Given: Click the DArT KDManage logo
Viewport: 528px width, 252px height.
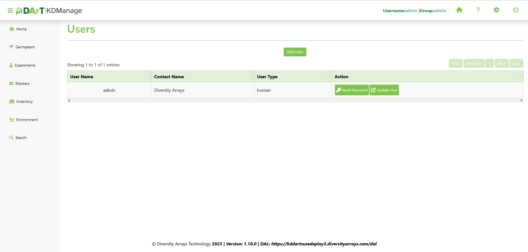Looking at the screenshot, I should tap(49, 11).
